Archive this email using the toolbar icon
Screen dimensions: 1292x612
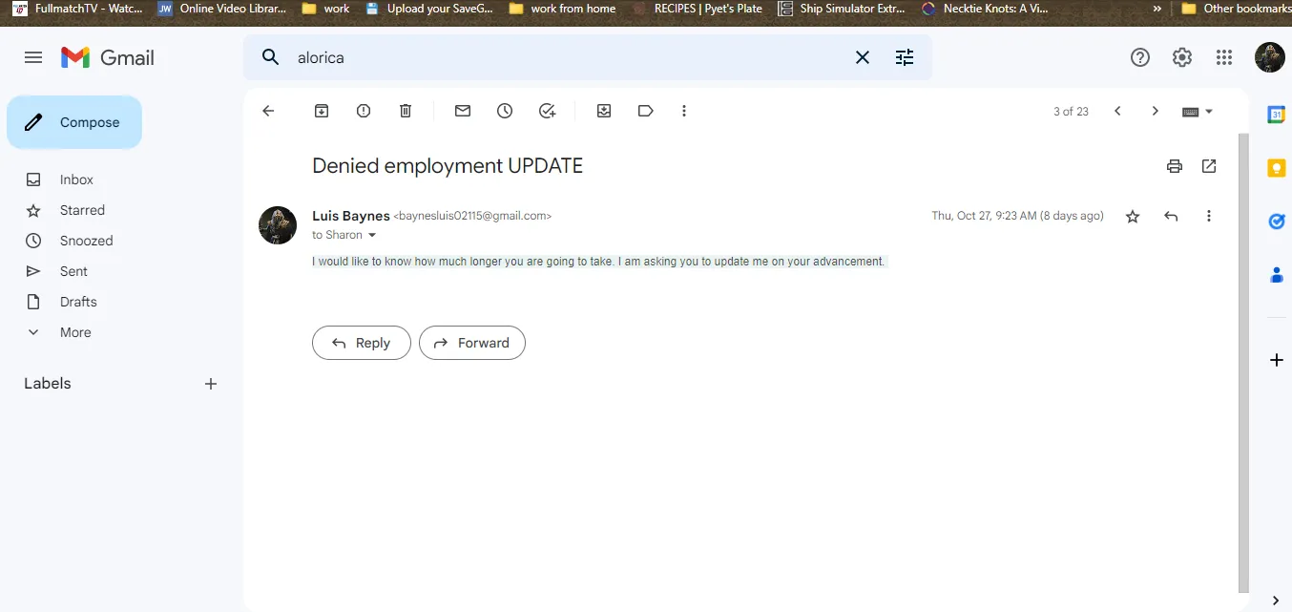322,111
